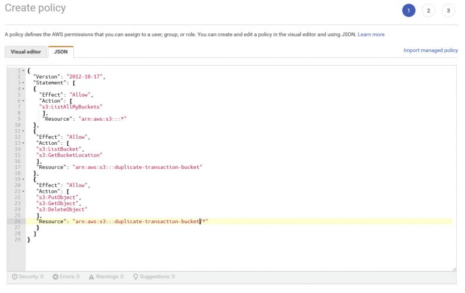The width and height of the screenshot is (465, 293).
Task: Grab the editor resize handle corner
Action: point(454,269)
